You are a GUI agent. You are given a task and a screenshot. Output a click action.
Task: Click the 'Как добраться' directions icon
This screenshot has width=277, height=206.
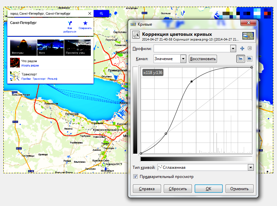coord(70,23)
